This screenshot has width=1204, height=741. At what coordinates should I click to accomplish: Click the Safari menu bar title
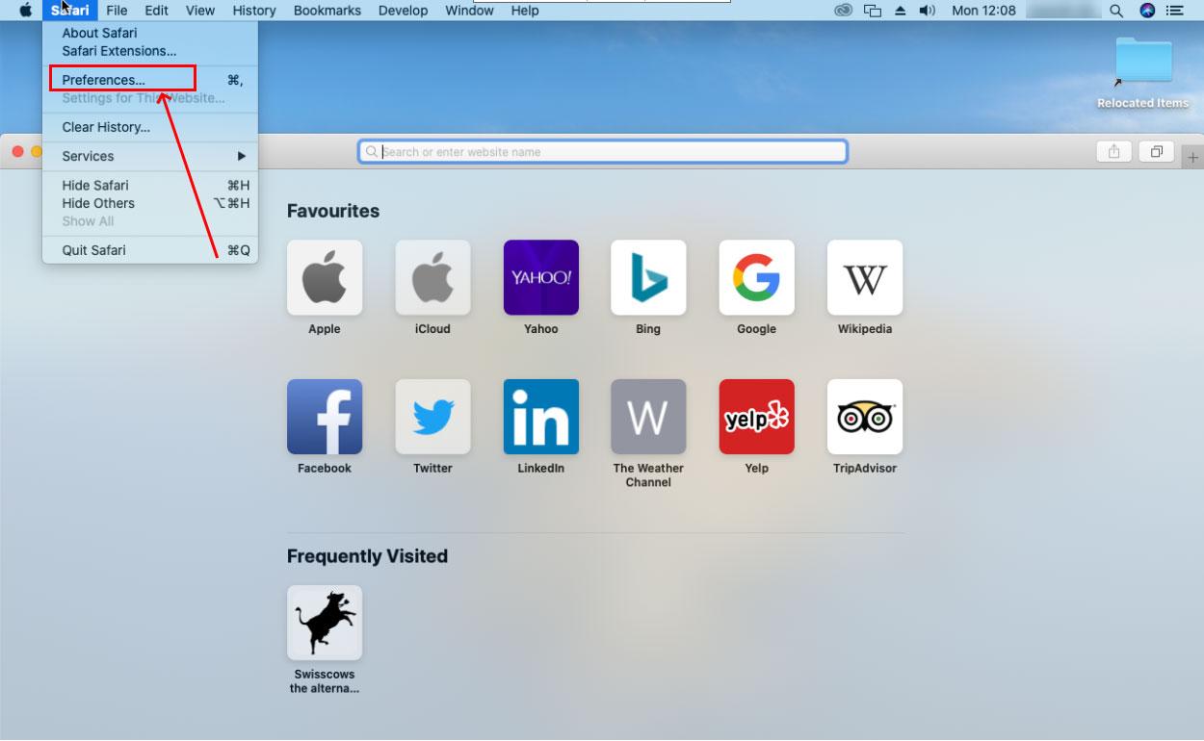(70, 11)
